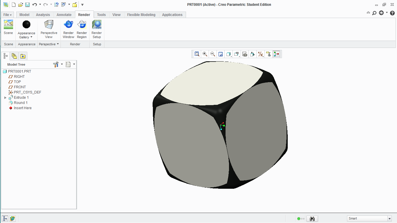Toggle the Spin Center display

tap(276, 54)
